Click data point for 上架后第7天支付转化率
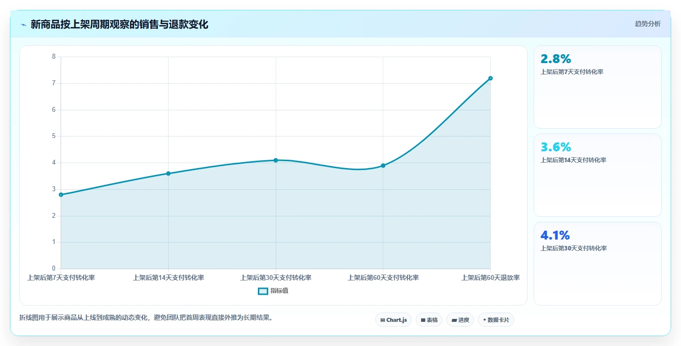This screenshot has height=346, width=681. coord(61,195)
